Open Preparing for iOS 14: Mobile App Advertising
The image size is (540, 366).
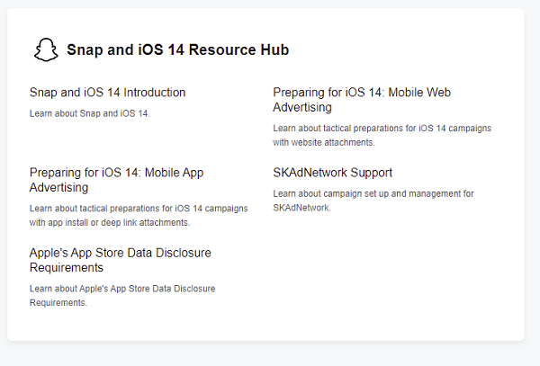(x=116, y=180)
